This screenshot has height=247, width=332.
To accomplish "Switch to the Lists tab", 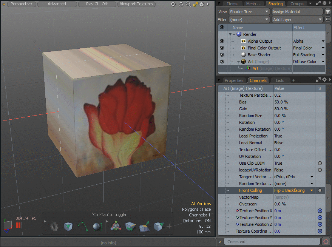I will click(280, 80).
